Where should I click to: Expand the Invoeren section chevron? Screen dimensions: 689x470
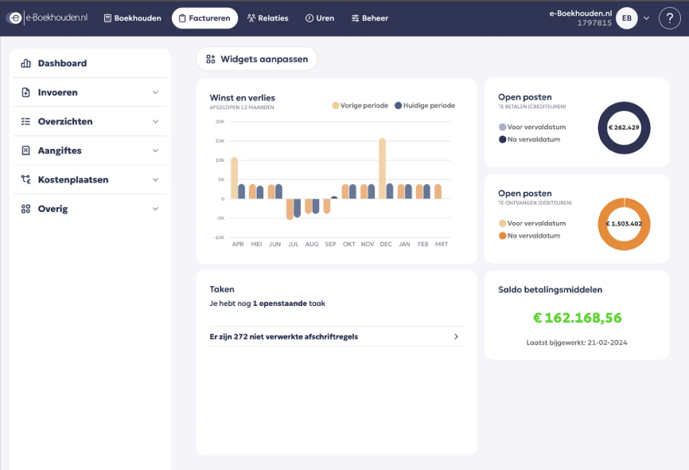pyautogui.click(x=155, y=92)
